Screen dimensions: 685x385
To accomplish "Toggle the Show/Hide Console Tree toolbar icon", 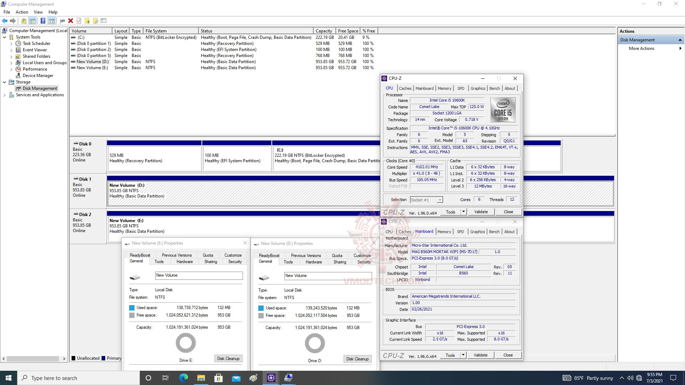I will click(x=32, y=21).
